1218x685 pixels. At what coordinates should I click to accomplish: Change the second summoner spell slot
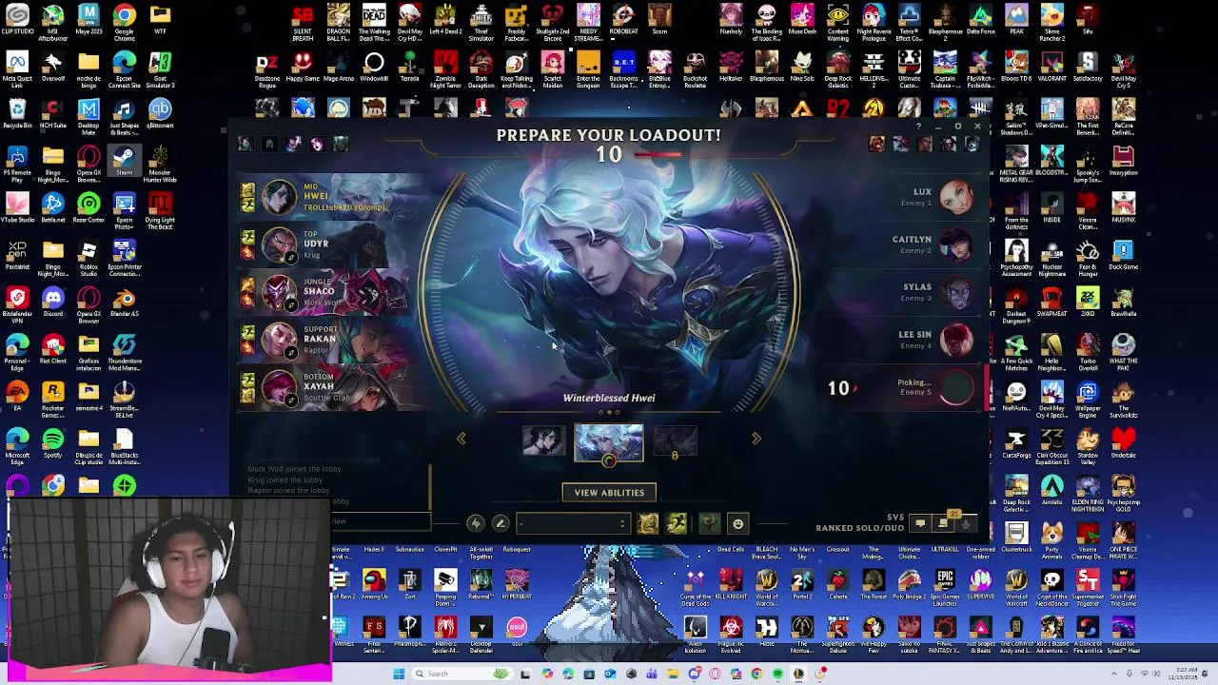[677, 523]
